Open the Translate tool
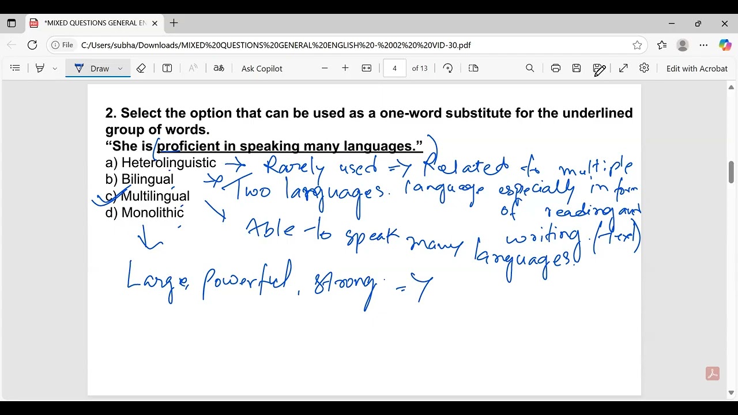The image size is (738, 415). coord(219,68)
